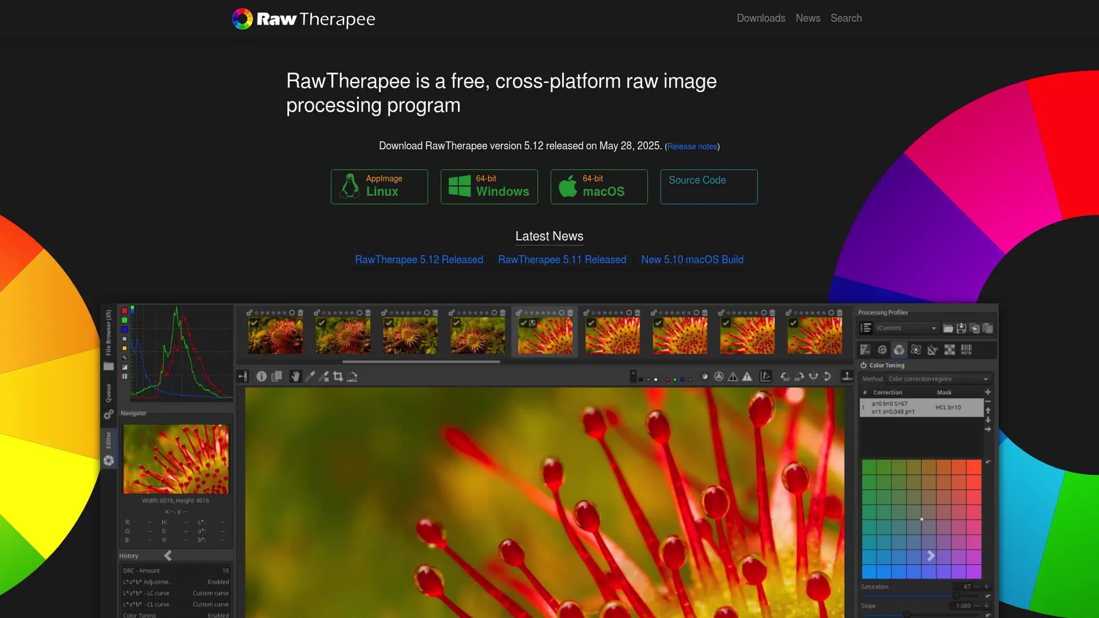Open the Search page
Viewport: 1099px width, 618px height.
(x=846, y=18)
